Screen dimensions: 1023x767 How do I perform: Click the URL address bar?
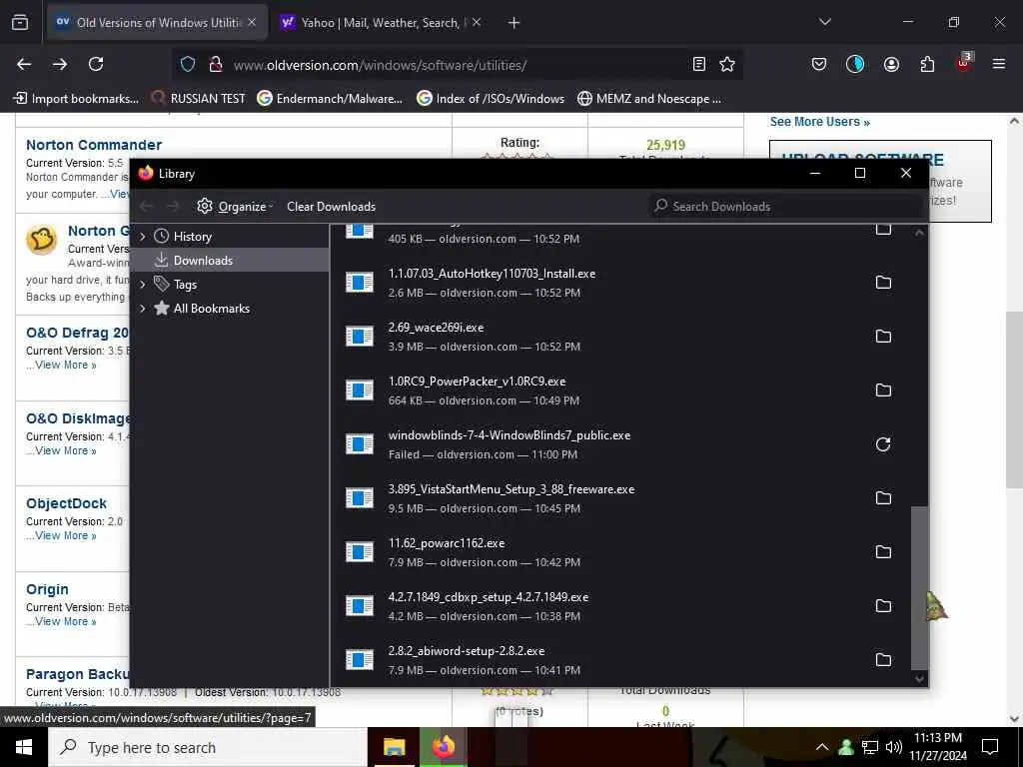(x=457, y=65)
